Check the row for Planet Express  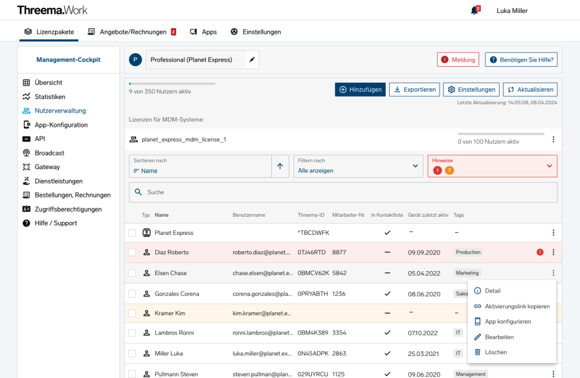132,232
